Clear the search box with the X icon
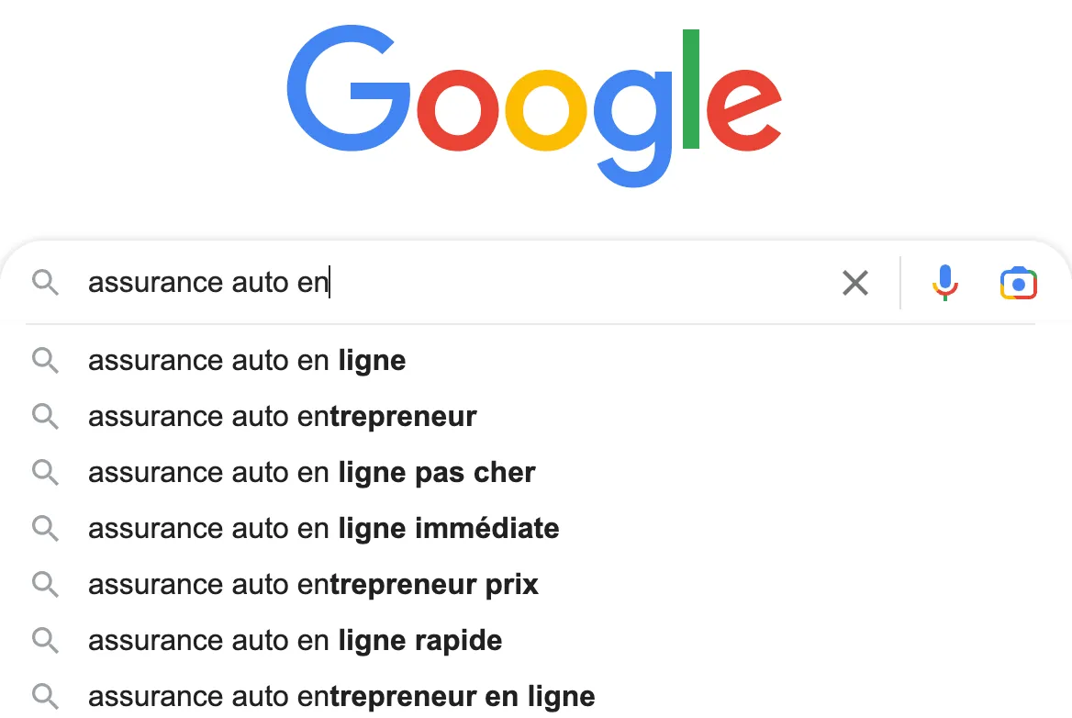 point(854,283)
